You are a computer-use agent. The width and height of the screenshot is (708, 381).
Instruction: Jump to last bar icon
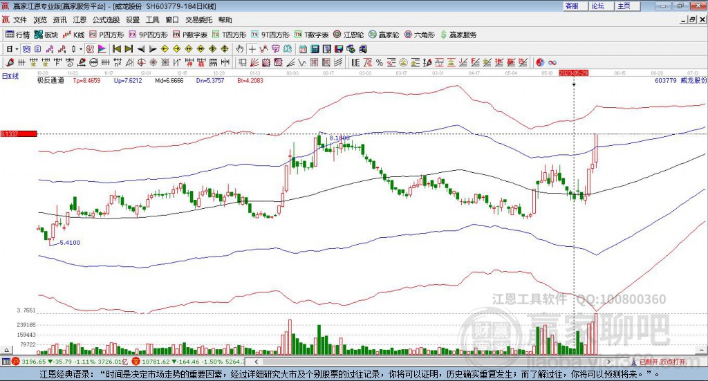click(x=129, y=49)
